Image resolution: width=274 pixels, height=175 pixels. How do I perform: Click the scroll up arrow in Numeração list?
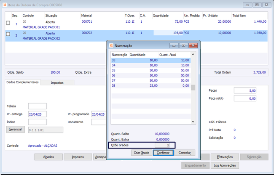193,54
